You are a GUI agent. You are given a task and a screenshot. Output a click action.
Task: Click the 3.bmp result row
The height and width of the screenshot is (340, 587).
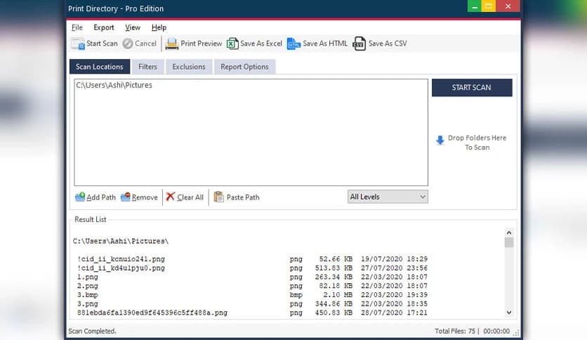pos(252,295)
